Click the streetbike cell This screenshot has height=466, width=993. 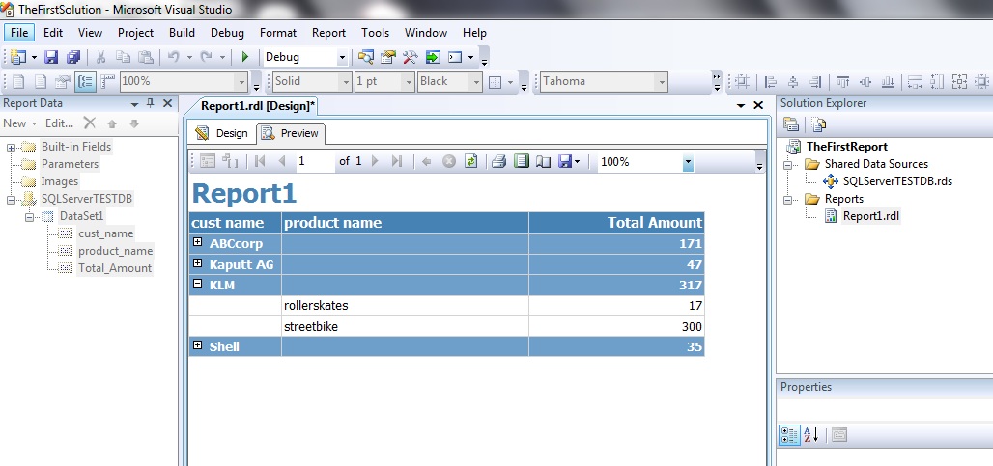[x=405, y=326]
